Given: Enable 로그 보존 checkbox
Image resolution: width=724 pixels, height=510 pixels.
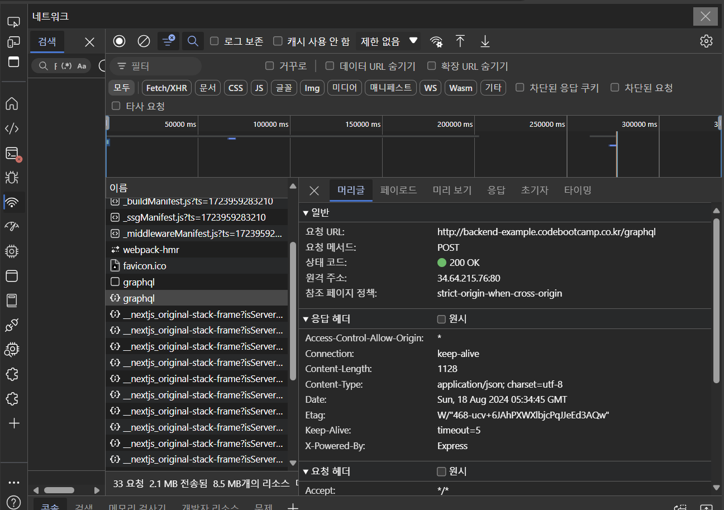Looking at the screenshot, I should click(x=215, y=41).
